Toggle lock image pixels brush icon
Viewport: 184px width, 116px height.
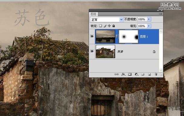point(105,26)
